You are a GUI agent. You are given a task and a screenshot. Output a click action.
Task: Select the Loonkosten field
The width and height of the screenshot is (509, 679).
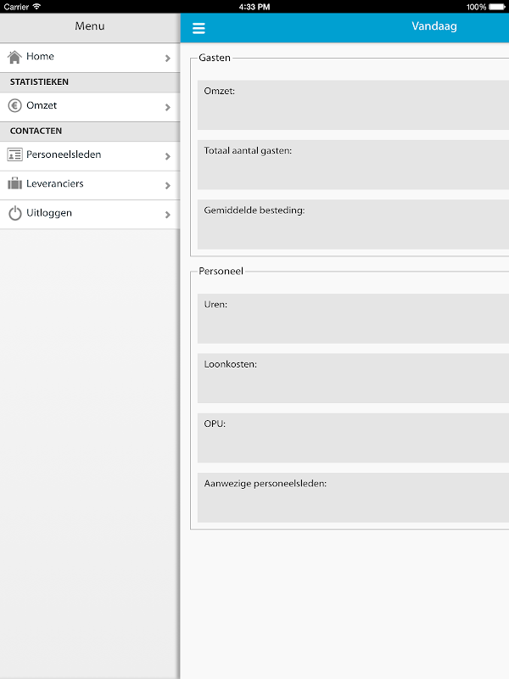(353, 378)
